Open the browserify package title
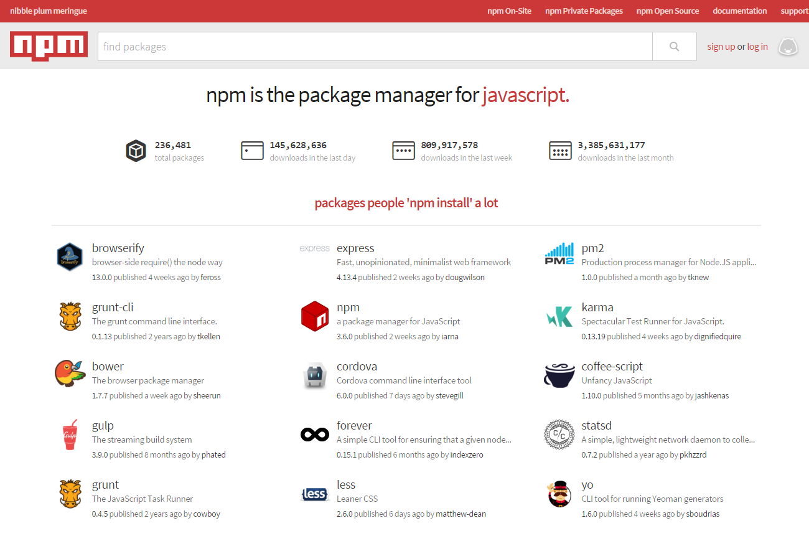This screenshot has height=541, width=809. point(118,248)
